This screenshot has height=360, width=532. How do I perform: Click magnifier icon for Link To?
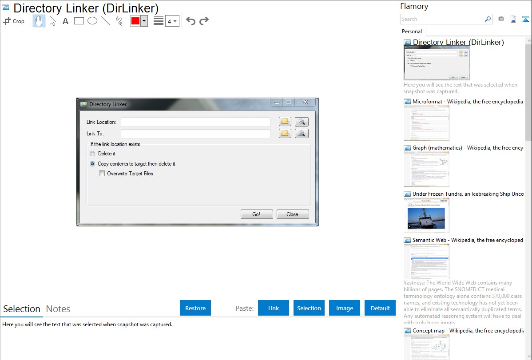(x=302, y=133)
